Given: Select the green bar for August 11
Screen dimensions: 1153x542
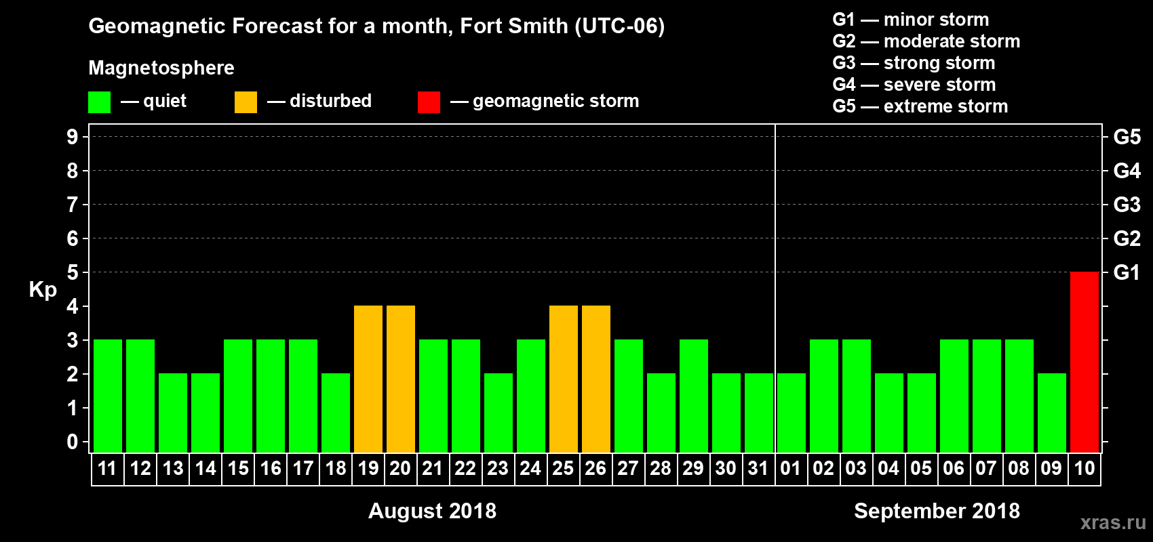Looking at the screenshot, I should tap(107, 396).
